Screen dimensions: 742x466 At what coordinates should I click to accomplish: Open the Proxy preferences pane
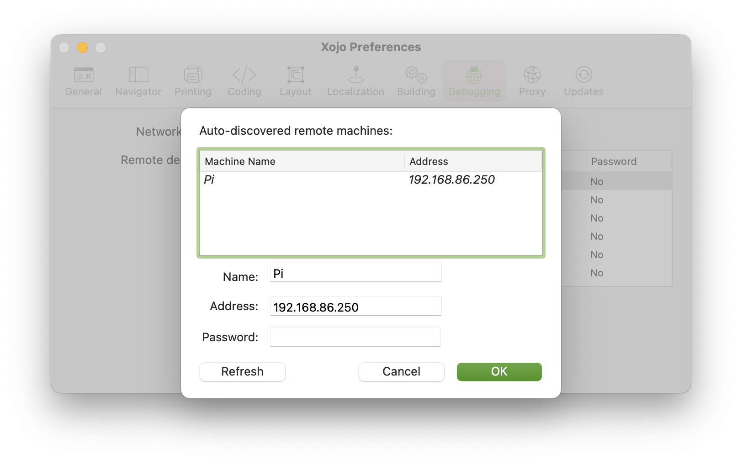[532, 80]
